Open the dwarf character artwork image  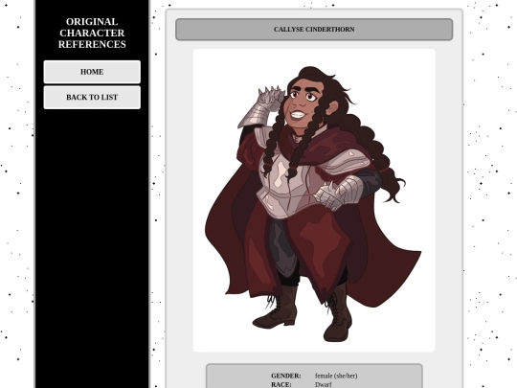[x=314, y=200]
